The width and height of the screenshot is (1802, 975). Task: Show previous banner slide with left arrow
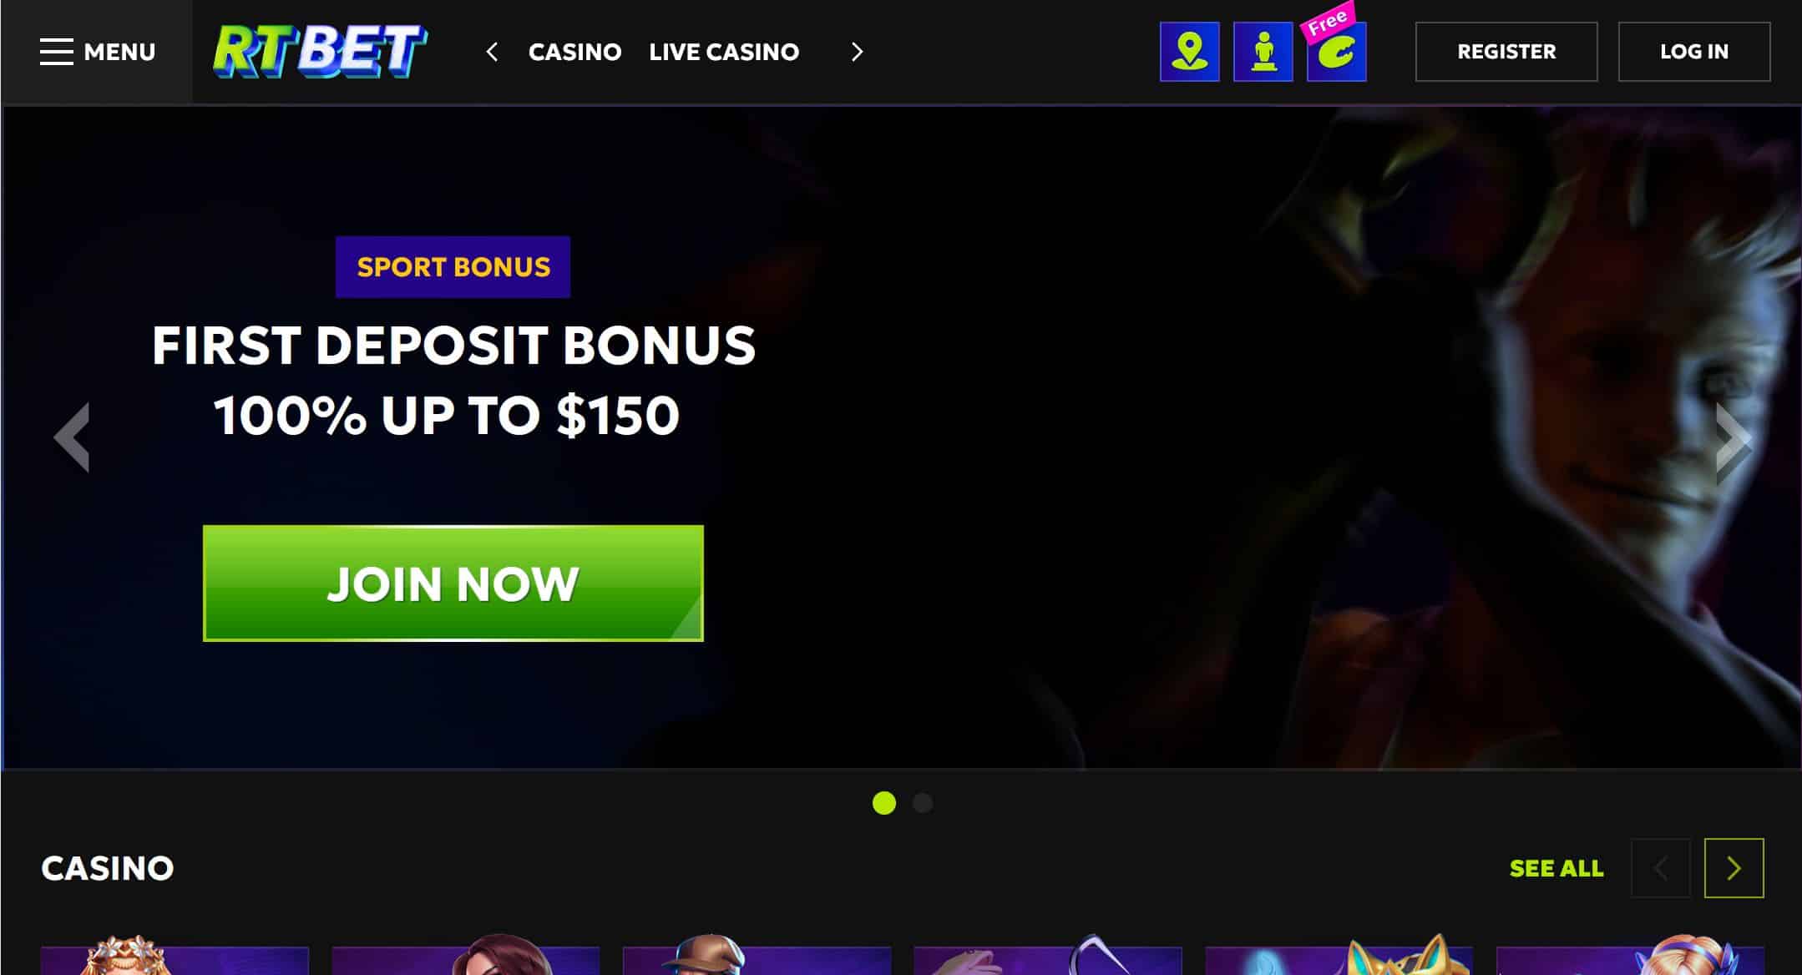point(72,437)
